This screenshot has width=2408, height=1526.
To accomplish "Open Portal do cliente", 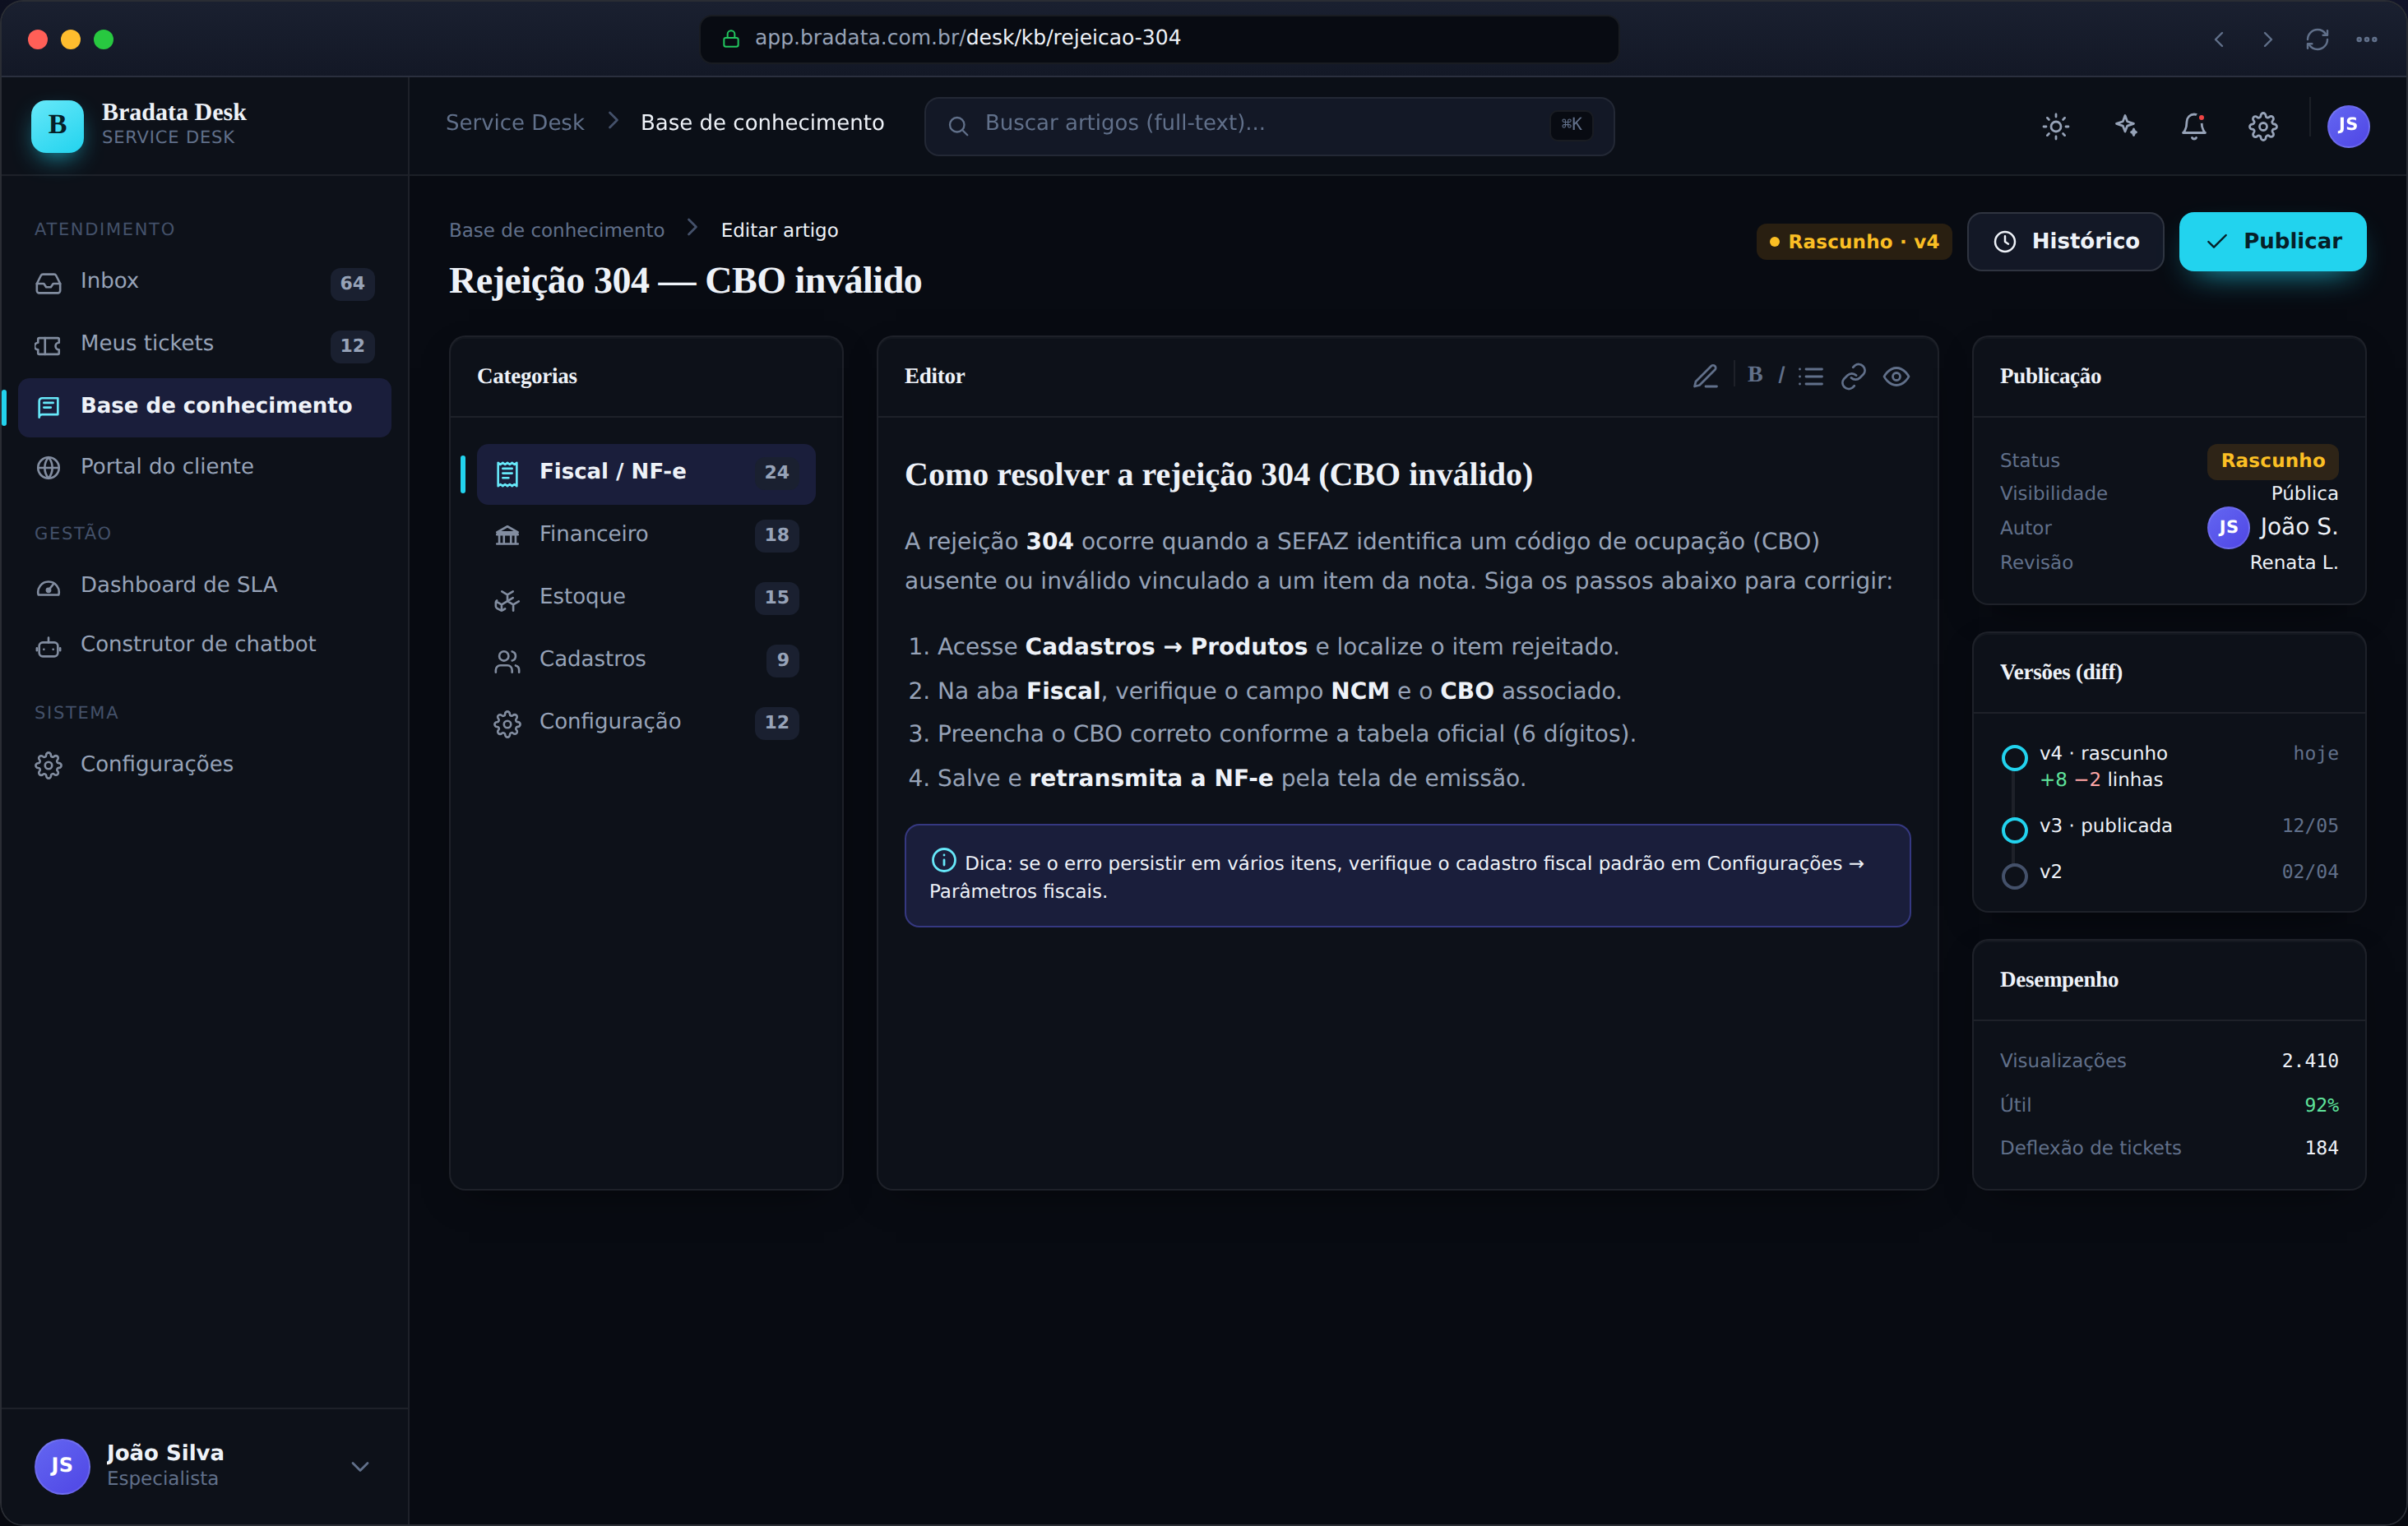I will click(x=205, y=467).
